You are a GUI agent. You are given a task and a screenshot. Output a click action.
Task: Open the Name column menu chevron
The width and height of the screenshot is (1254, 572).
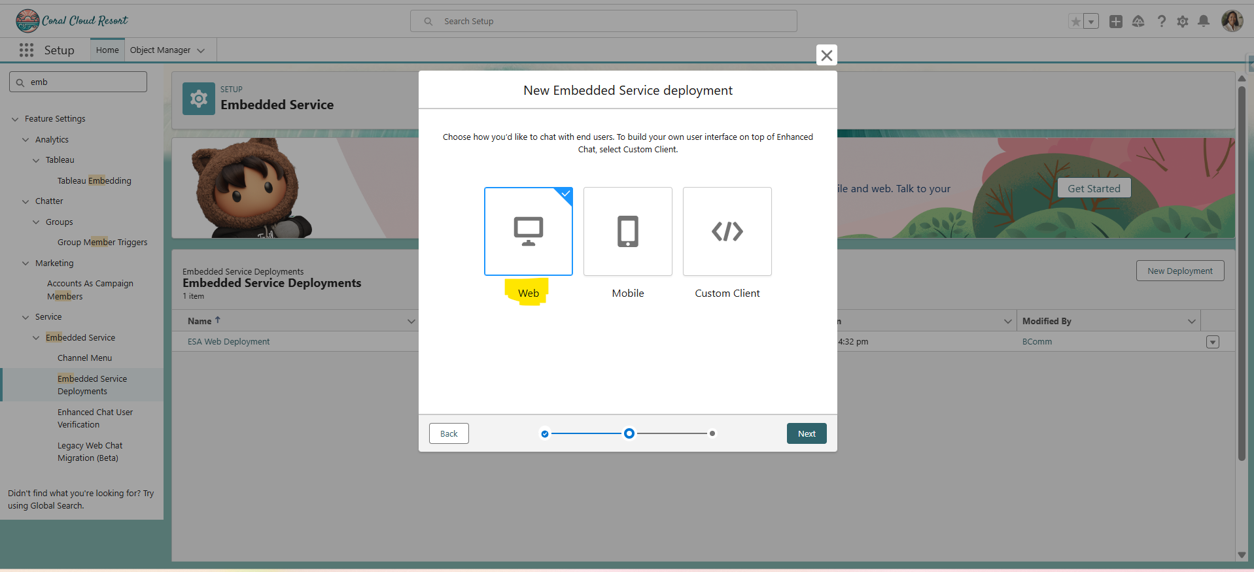click(411, 321)
